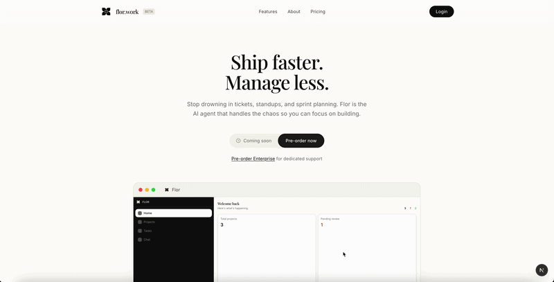Screen dimensions: 554x282
Task: Click the Login button
Action: (441, 12)
